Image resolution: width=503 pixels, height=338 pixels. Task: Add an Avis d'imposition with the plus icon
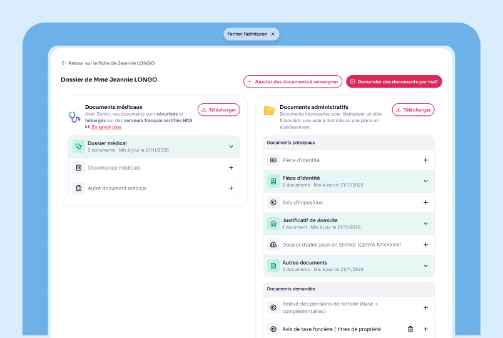tap(425, 202)
